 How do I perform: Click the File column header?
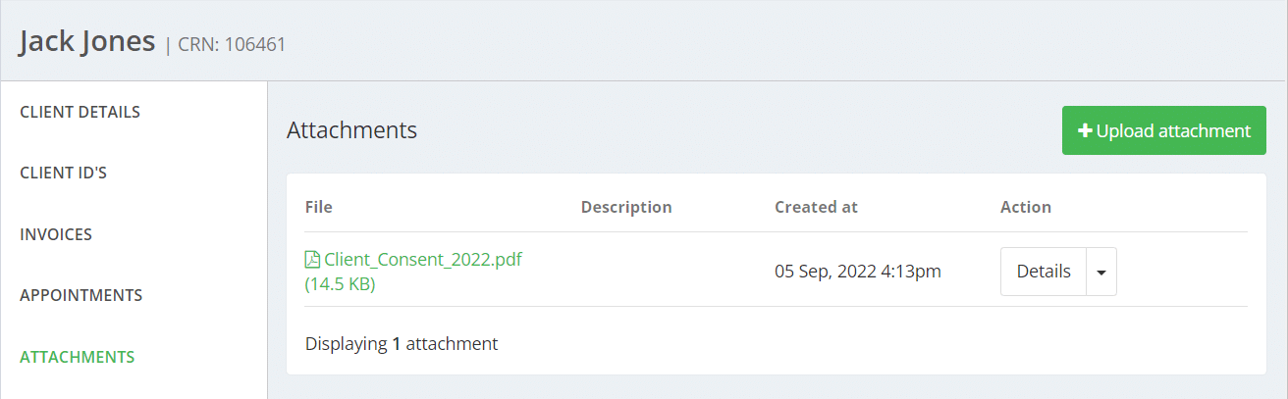pyautogui.click(x=319, y=207)
